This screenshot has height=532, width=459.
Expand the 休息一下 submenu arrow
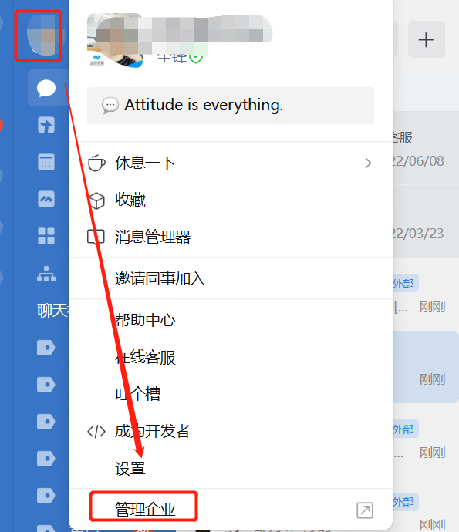coord(368,163)
